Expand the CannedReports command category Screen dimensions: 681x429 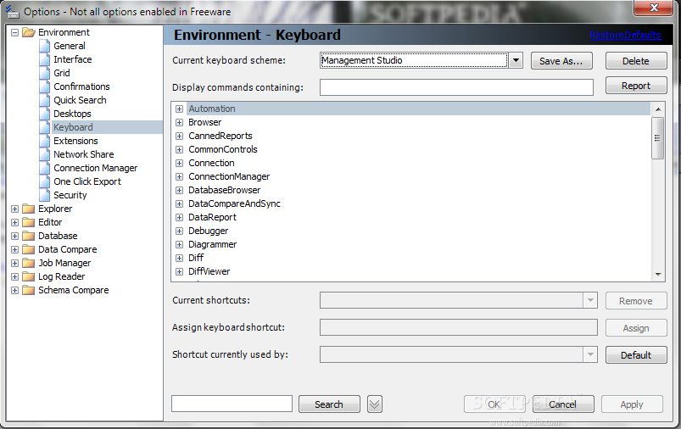click(180, 136)
